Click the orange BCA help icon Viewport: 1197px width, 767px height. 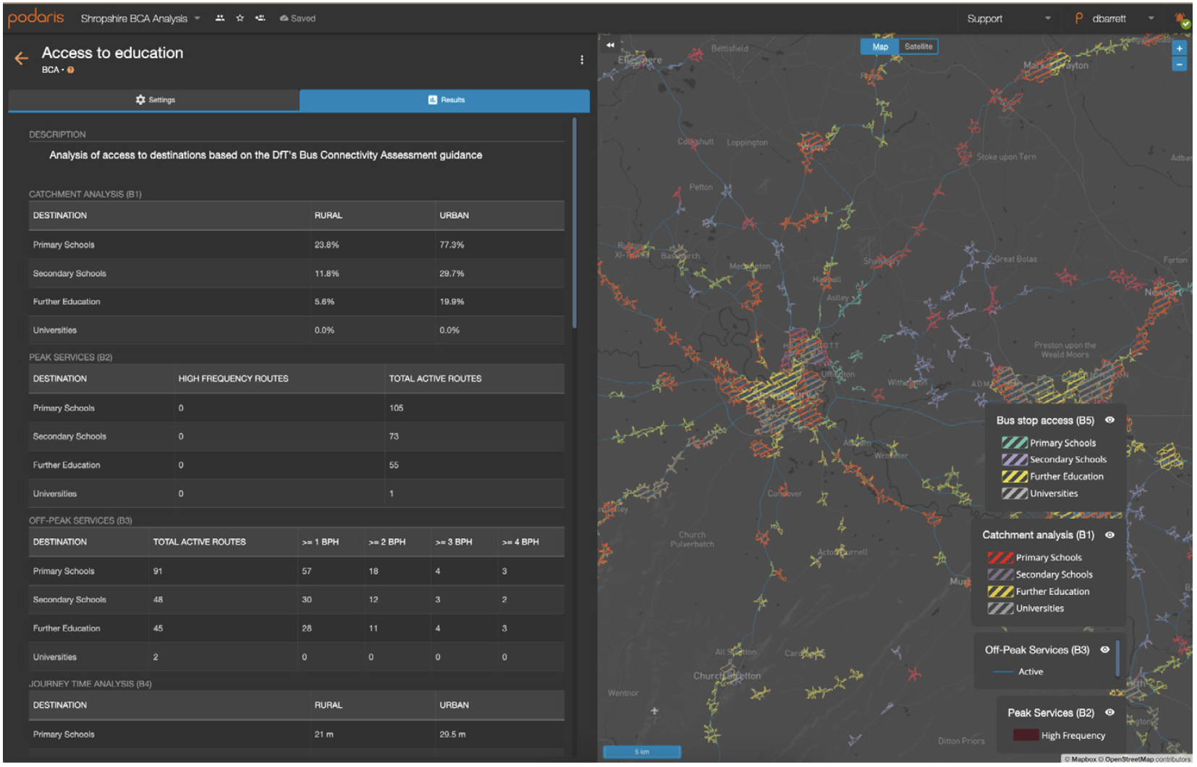click(x=71, y=70)
